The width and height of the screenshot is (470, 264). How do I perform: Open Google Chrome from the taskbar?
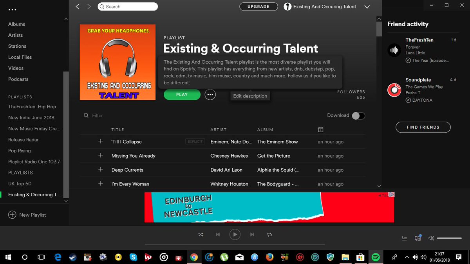point(193,257)
